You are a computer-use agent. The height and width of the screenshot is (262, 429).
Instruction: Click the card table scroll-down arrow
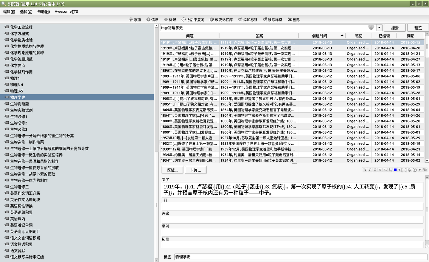(x=427, y=161)
